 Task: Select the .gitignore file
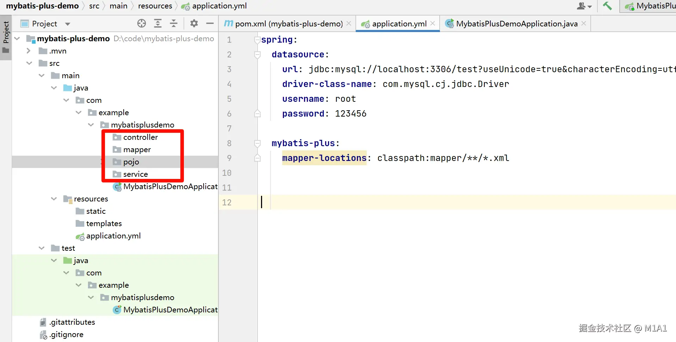pos(66,334)
